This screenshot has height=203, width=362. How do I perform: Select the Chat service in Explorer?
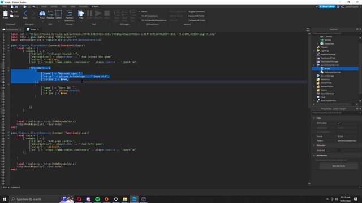(x=323, y=97)
